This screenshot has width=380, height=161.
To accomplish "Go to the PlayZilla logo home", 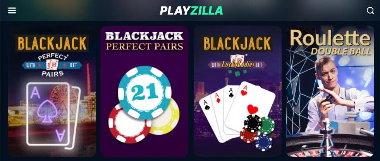I will pos(191,10).
